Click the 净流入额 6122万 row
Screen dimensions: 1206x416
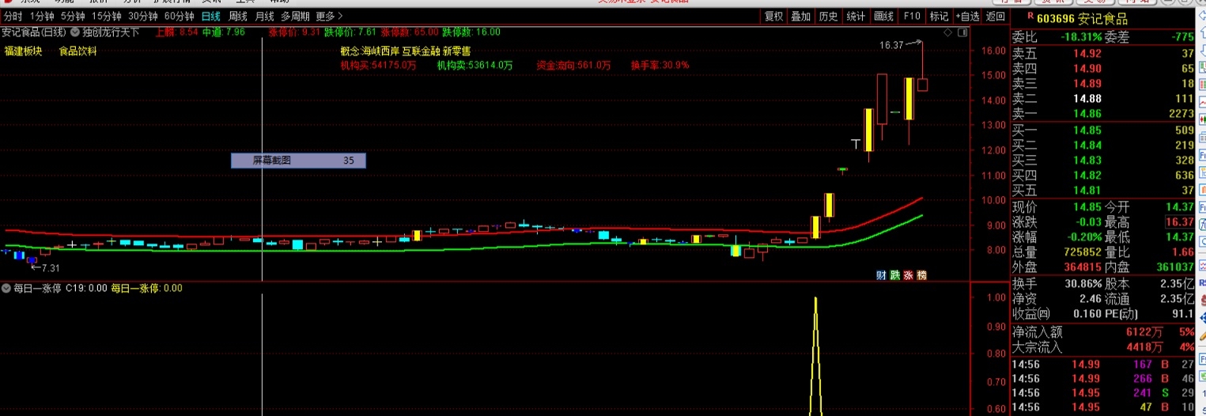point(1103,331)
